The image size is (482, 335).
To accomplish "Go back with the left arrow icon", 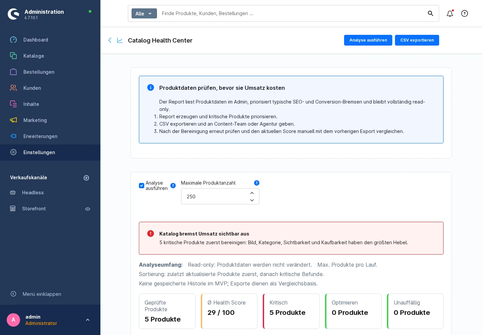I will [110, 40].
